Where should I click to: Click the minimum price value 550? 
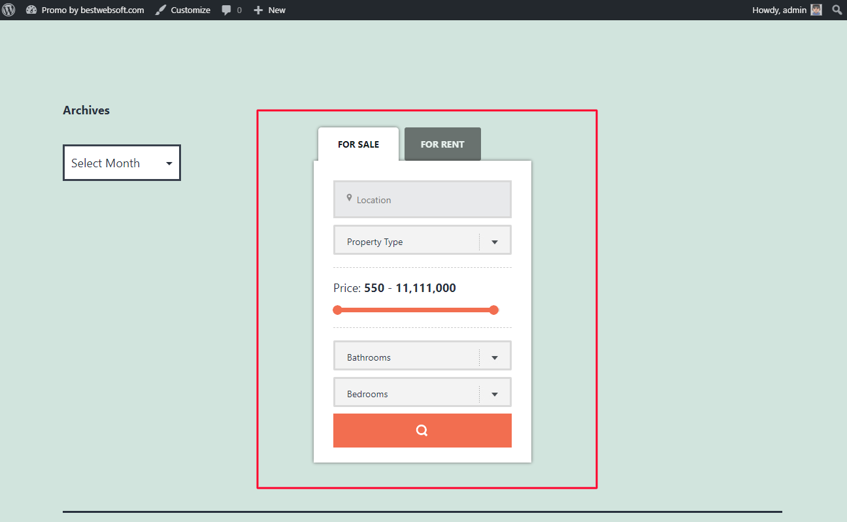point(374,288)
